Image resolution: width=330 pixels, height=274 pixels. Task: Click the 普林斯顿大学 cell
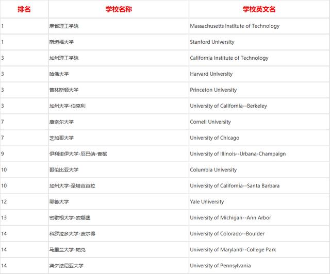tap(119, 90)
